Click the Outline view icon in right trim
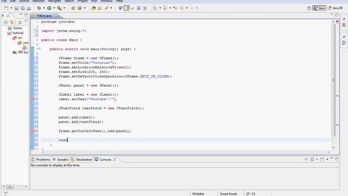The width and height of the screenshot is (348, 196). [x=344, y=42]
